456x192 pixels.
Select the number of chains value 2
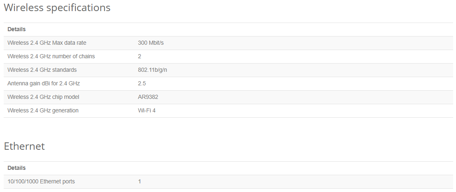pyautogui.click(x=140, y=57)
